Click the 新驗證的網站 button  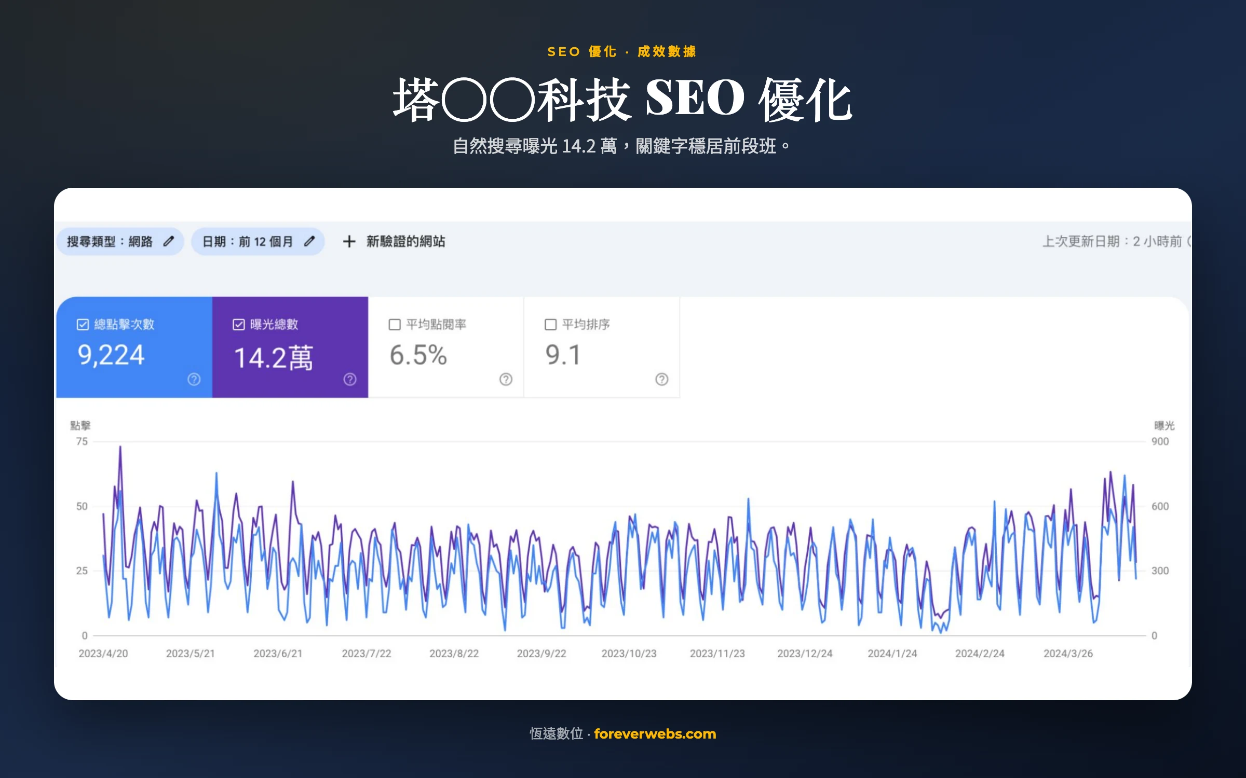pyautogui.click(x=394, y=241)
